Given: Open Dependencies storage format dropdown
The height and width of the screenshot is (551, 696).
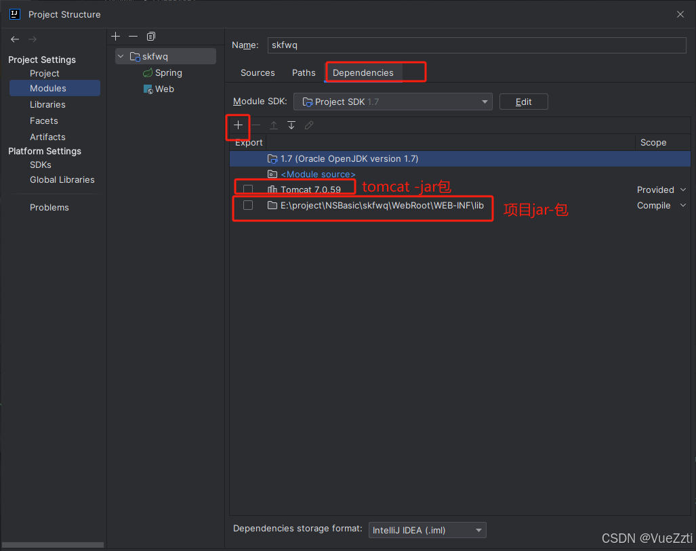Looking at the screenshot, I should coord(428,530).
